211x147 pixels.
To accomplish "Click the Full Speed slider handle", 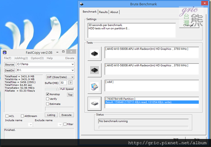I will pos(57,89).
